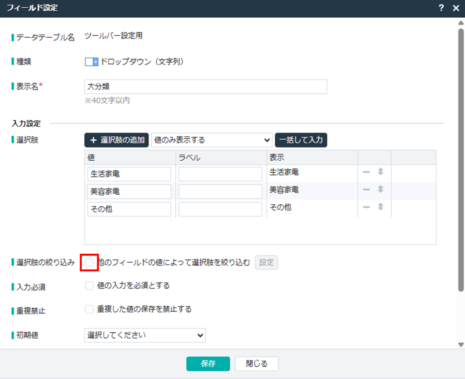Click reorder arrows icon for 美容家電 row
This screenshot has height=379, width=465.
click(x=381, y=189)
